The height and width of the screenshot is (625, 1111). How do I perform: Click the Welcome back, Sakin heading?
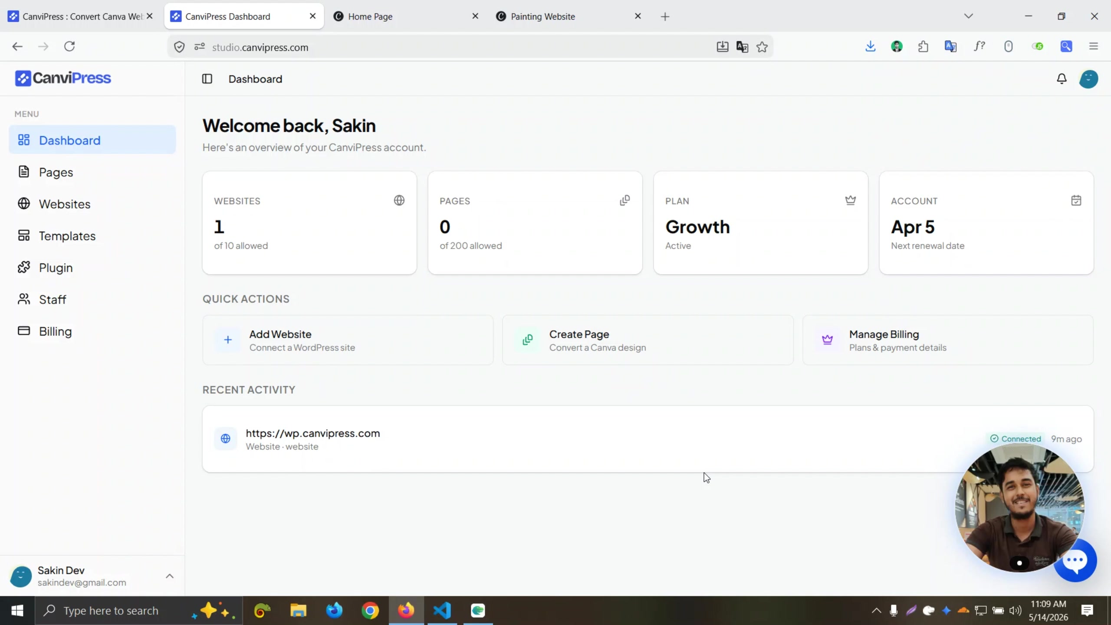coord(289,126)
